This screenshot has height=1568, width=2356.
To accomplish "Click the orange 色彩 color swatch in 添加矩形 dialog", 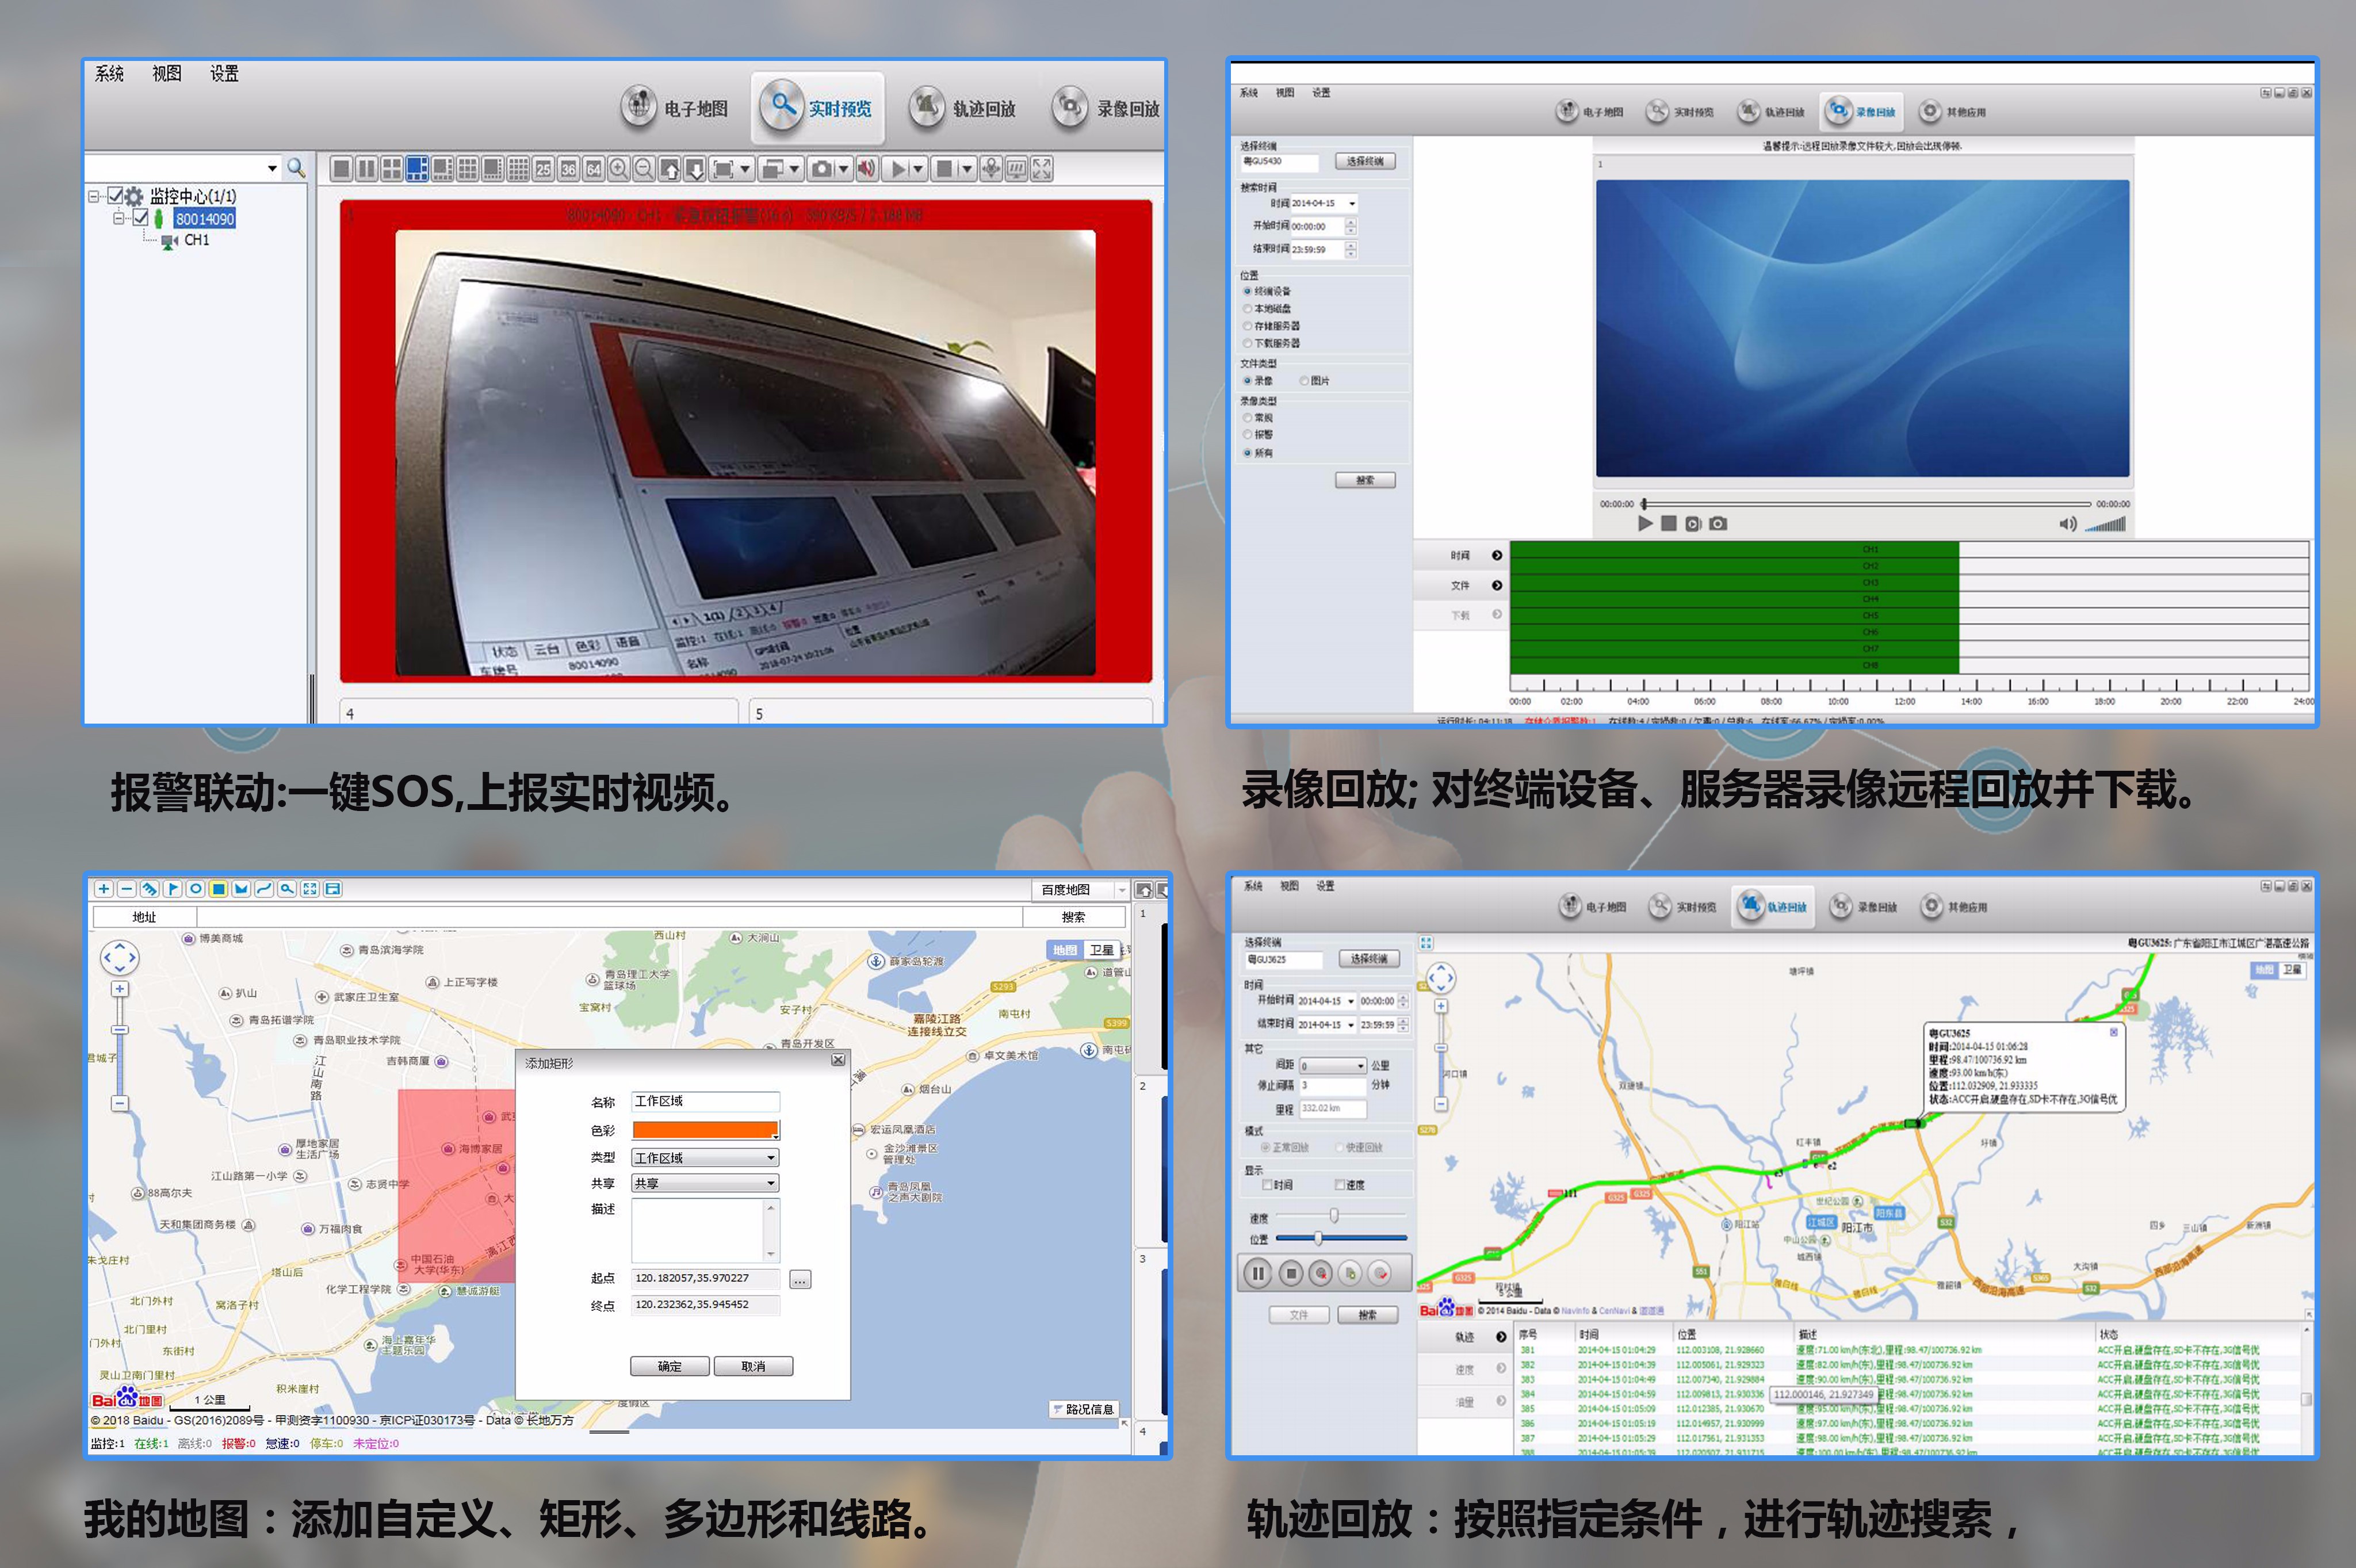I will 705,1130.
